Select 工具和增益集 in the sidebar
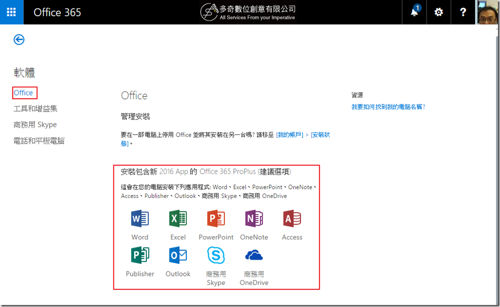The image size is (500, 307). (x=35, y=108)
